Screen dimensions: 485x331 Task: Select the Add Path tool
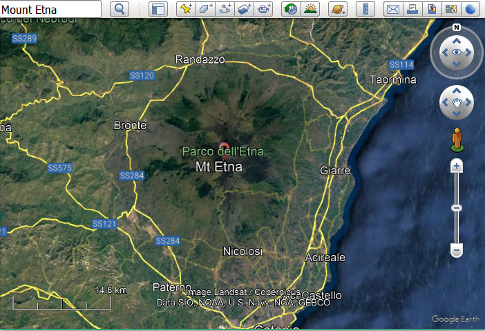pyautogui.click(x=225, y=9)
